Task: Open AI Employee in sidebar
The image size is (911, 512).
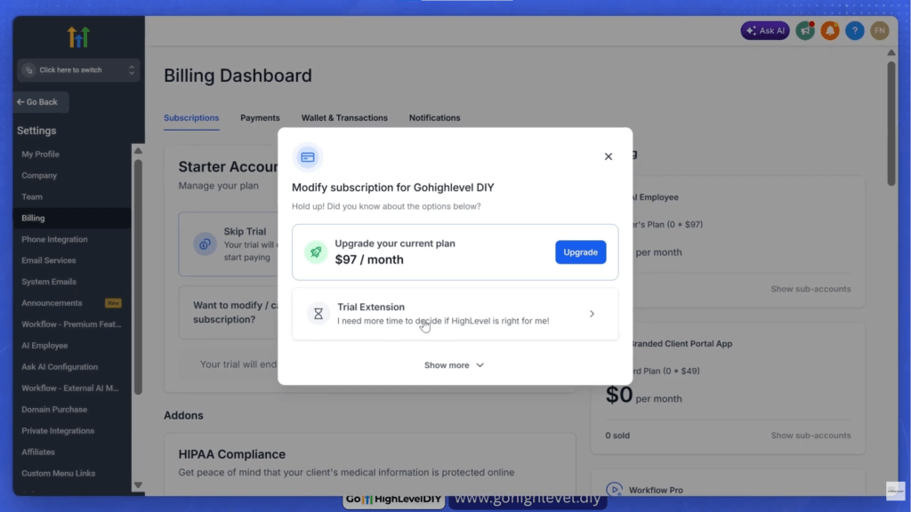Action: 44,346
